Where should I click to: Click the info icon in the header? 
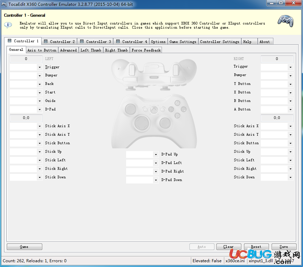tap(8, 25)
